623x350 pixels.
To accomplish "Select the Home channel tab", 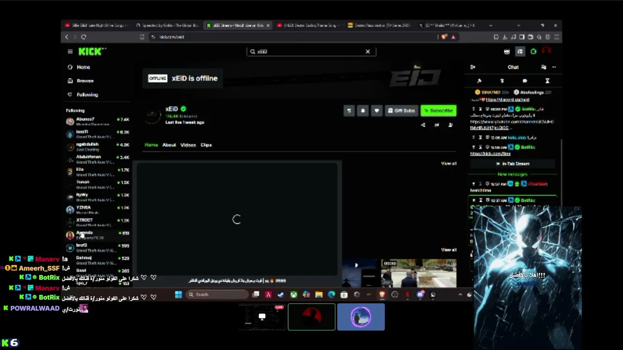I will 151,145.
